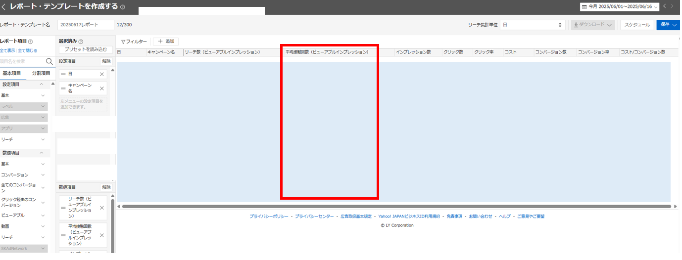Screen dimensions: 682x260
Task: Click the キャンペーン名 column header
Action: (165, 52)
